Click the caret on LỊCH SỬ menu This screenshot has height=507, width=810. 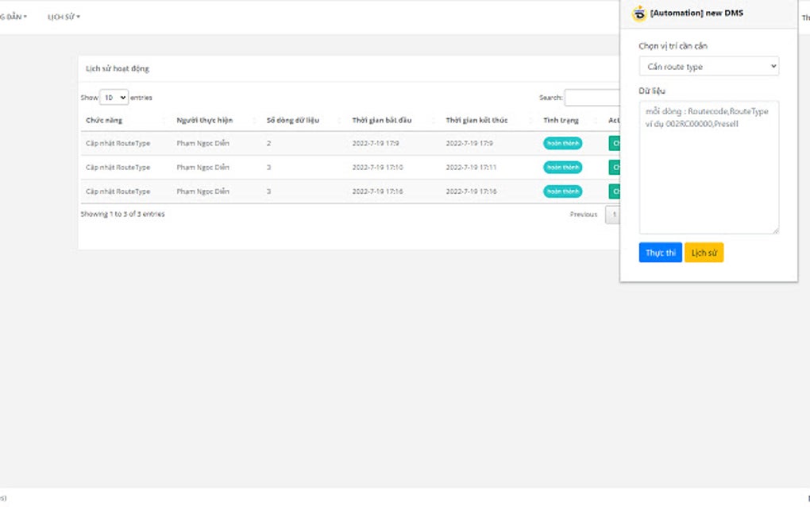[x=79, y=15]
